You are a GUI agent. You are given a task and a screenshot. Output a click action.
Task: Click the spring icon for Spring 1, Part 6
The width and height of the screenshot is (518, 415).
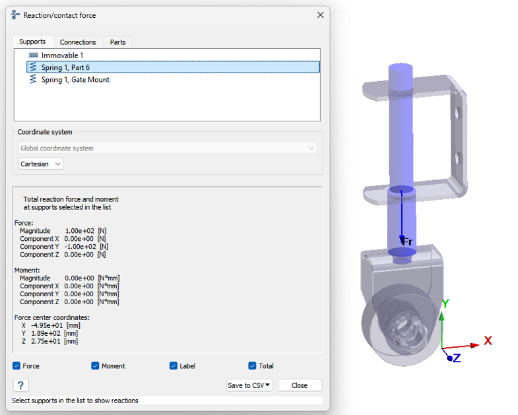coord(34,67)
